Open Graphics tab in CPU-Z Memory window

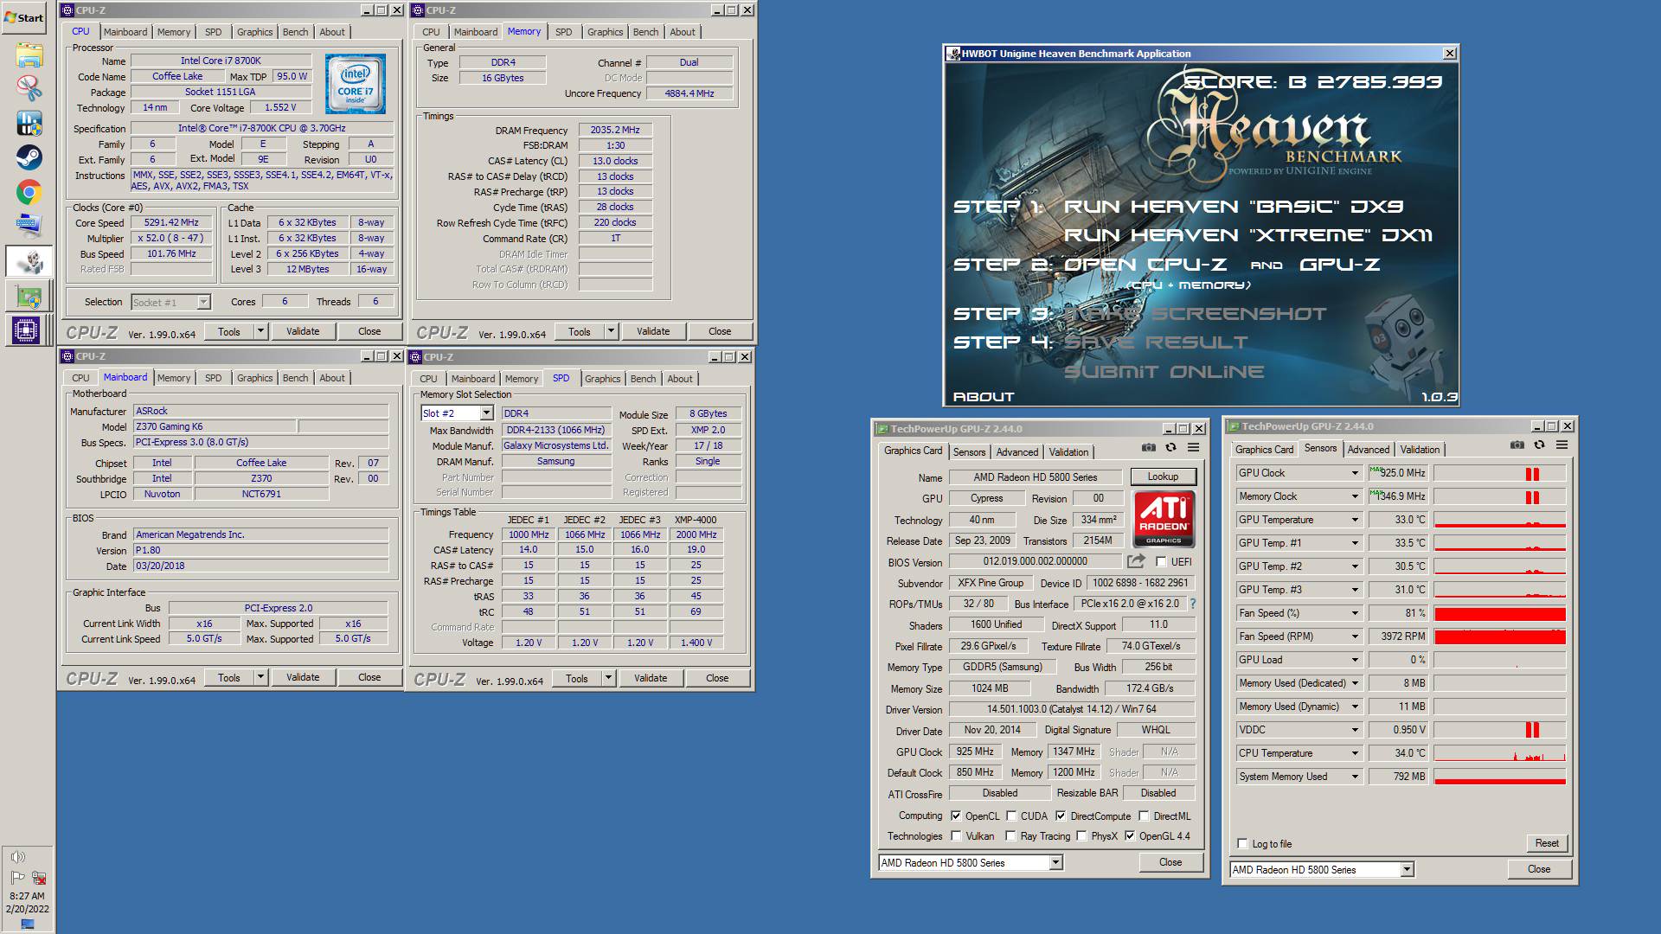click(605, 32)
